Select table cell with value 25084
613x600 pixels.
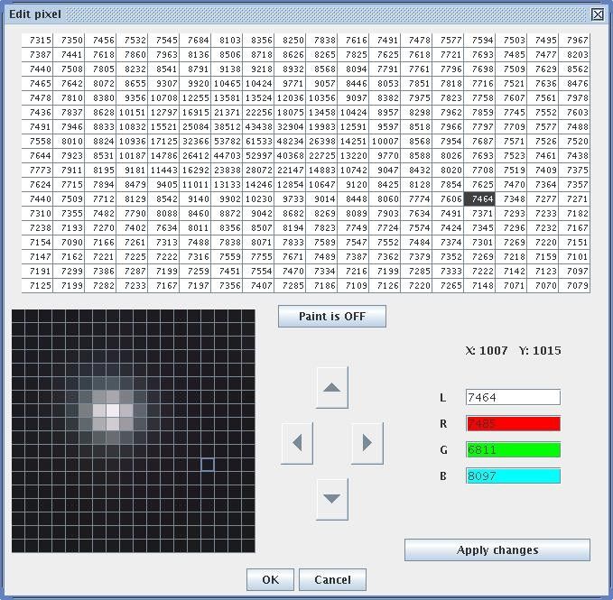pos(195,126)
